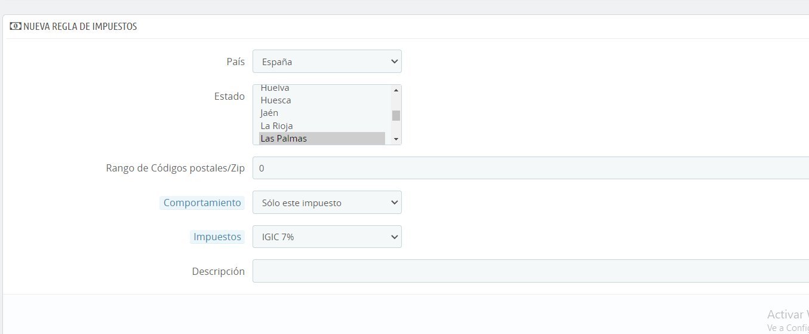Click the highlighted Impuestos help label
This screenshot has height=334, width=809.
pyautogui.click(x=217, y=237)
